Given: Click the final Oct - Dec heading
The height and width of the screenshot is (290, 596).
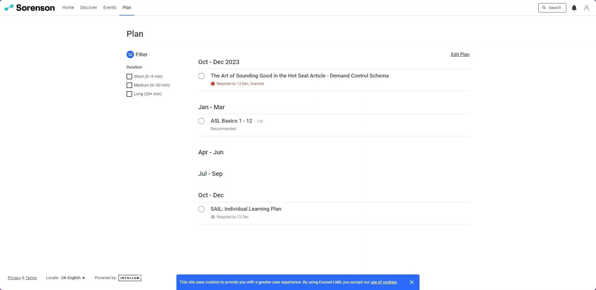Looking at the screenshot, I should click(211, 195).
